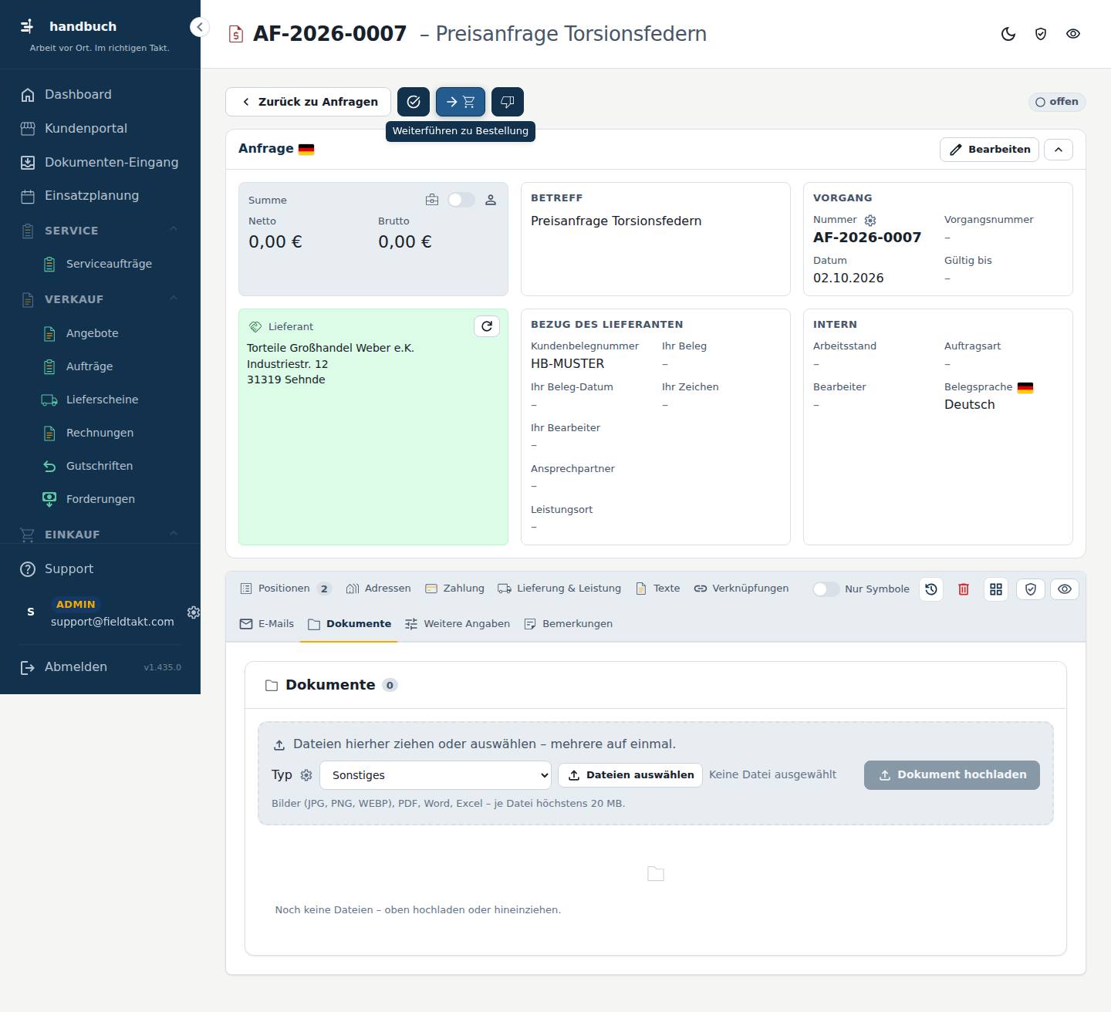Click the Dokument hochladen button
The image size is (1111, 1012).
pos(952,775)
